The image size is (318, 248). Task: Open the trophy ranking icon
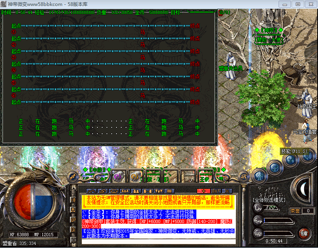pyautogui.click(x=158, y=191)
